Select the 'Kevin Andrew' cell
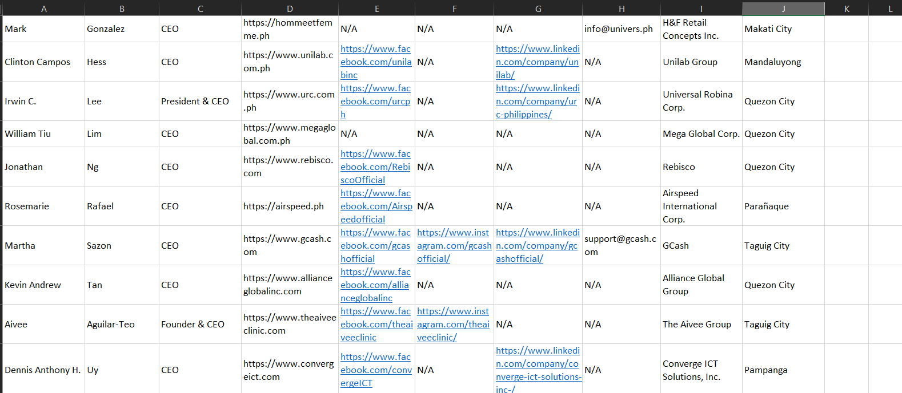 [x=44, y=285]
